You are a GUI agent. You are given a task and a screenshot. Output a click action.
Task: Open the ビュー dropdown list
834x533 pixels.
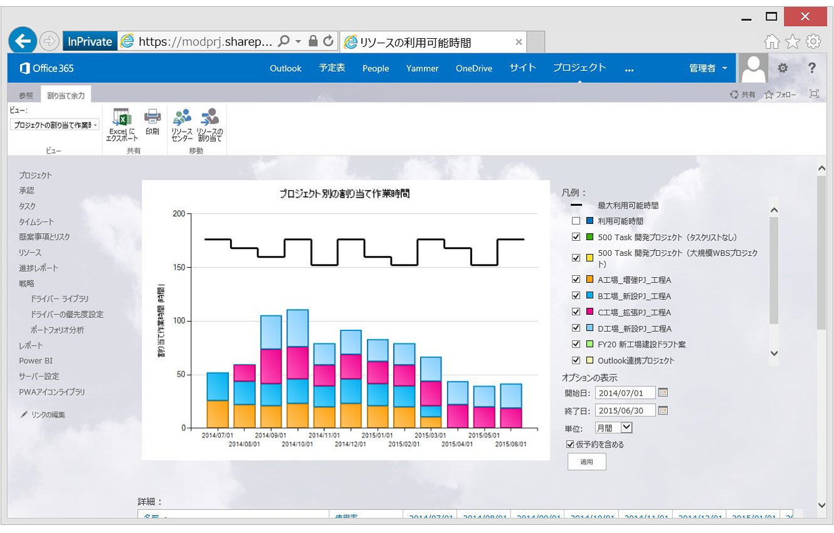[x=55, y=125]
